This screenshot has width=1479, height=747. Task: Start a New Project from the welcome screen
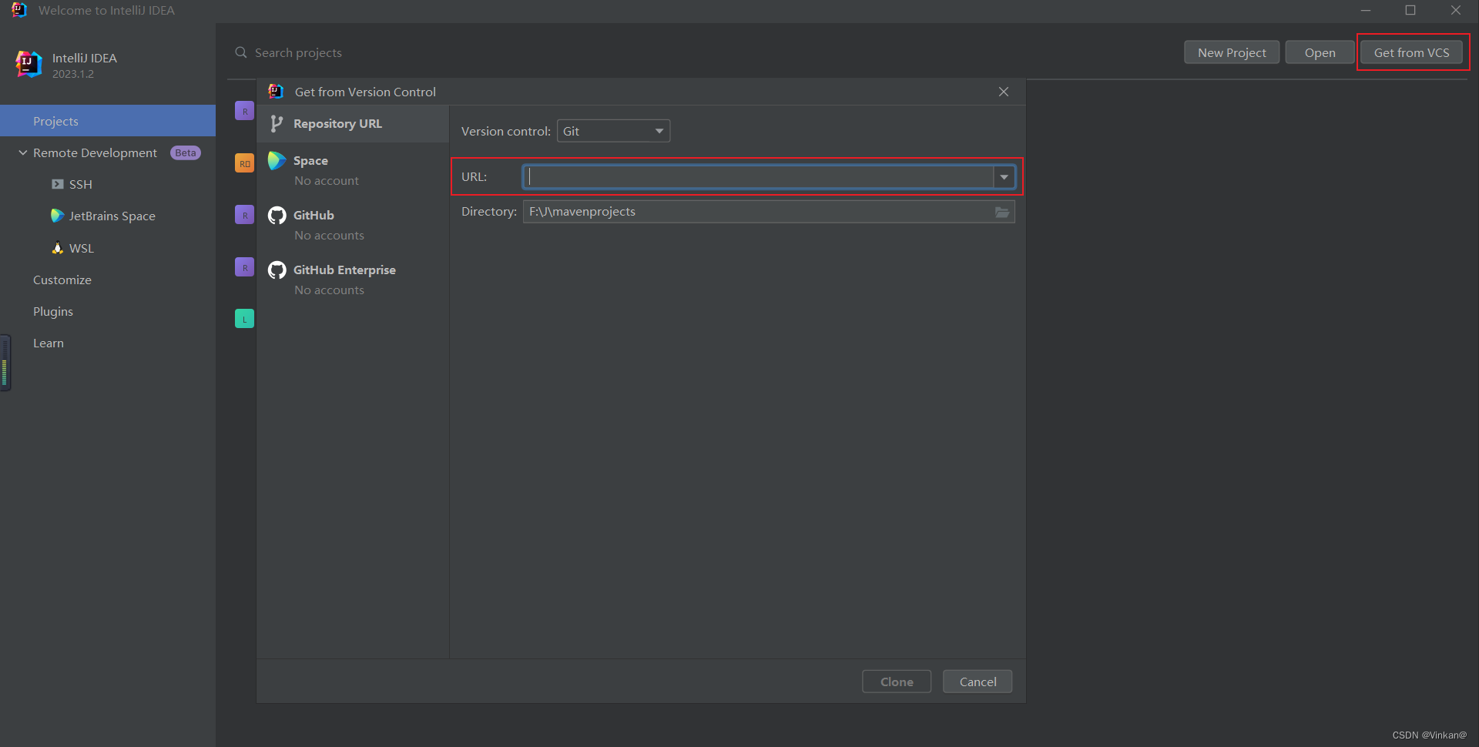pyautogui.click(x=1231, y=52)
